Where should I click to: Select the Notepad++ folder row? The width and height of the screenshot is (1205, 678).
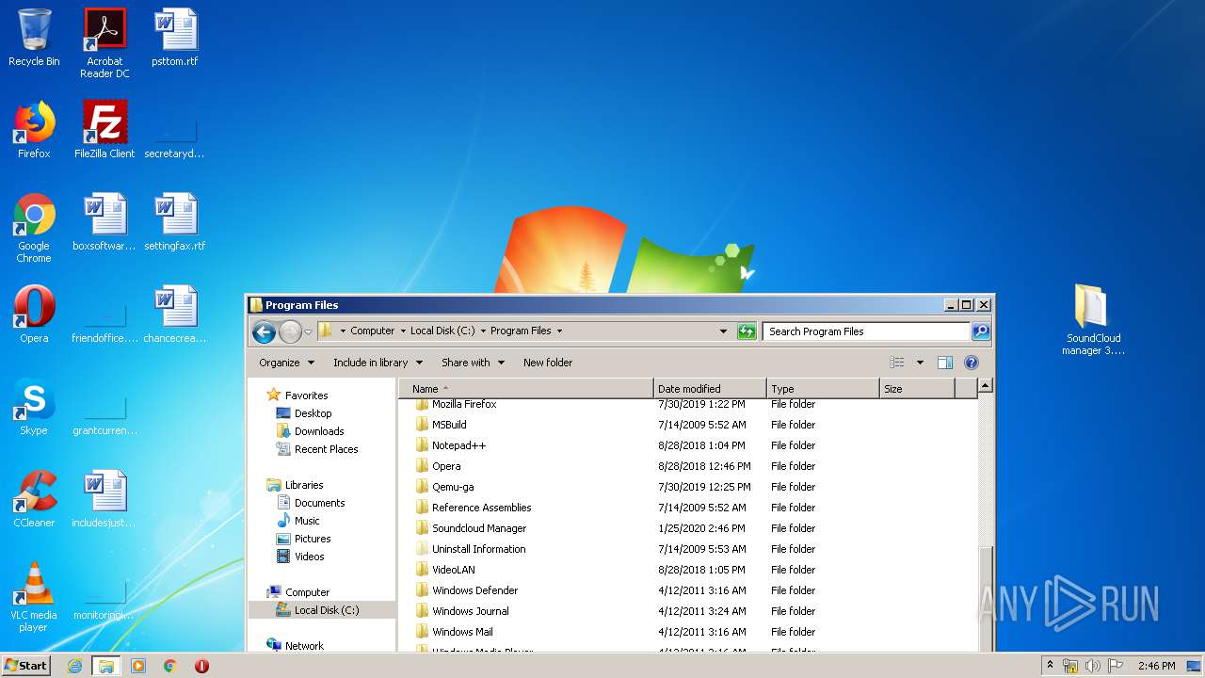point(689,445)
